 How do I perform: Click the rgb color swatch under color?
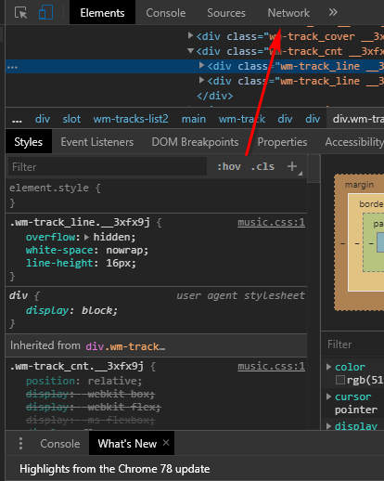pyautogui.click(x=340, y=380)
